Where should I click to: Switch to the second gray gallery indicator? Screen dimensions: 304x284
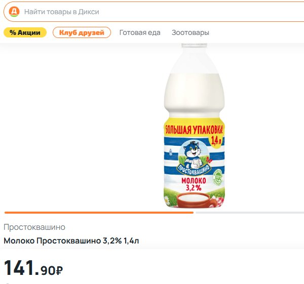[x=250, y=213]
